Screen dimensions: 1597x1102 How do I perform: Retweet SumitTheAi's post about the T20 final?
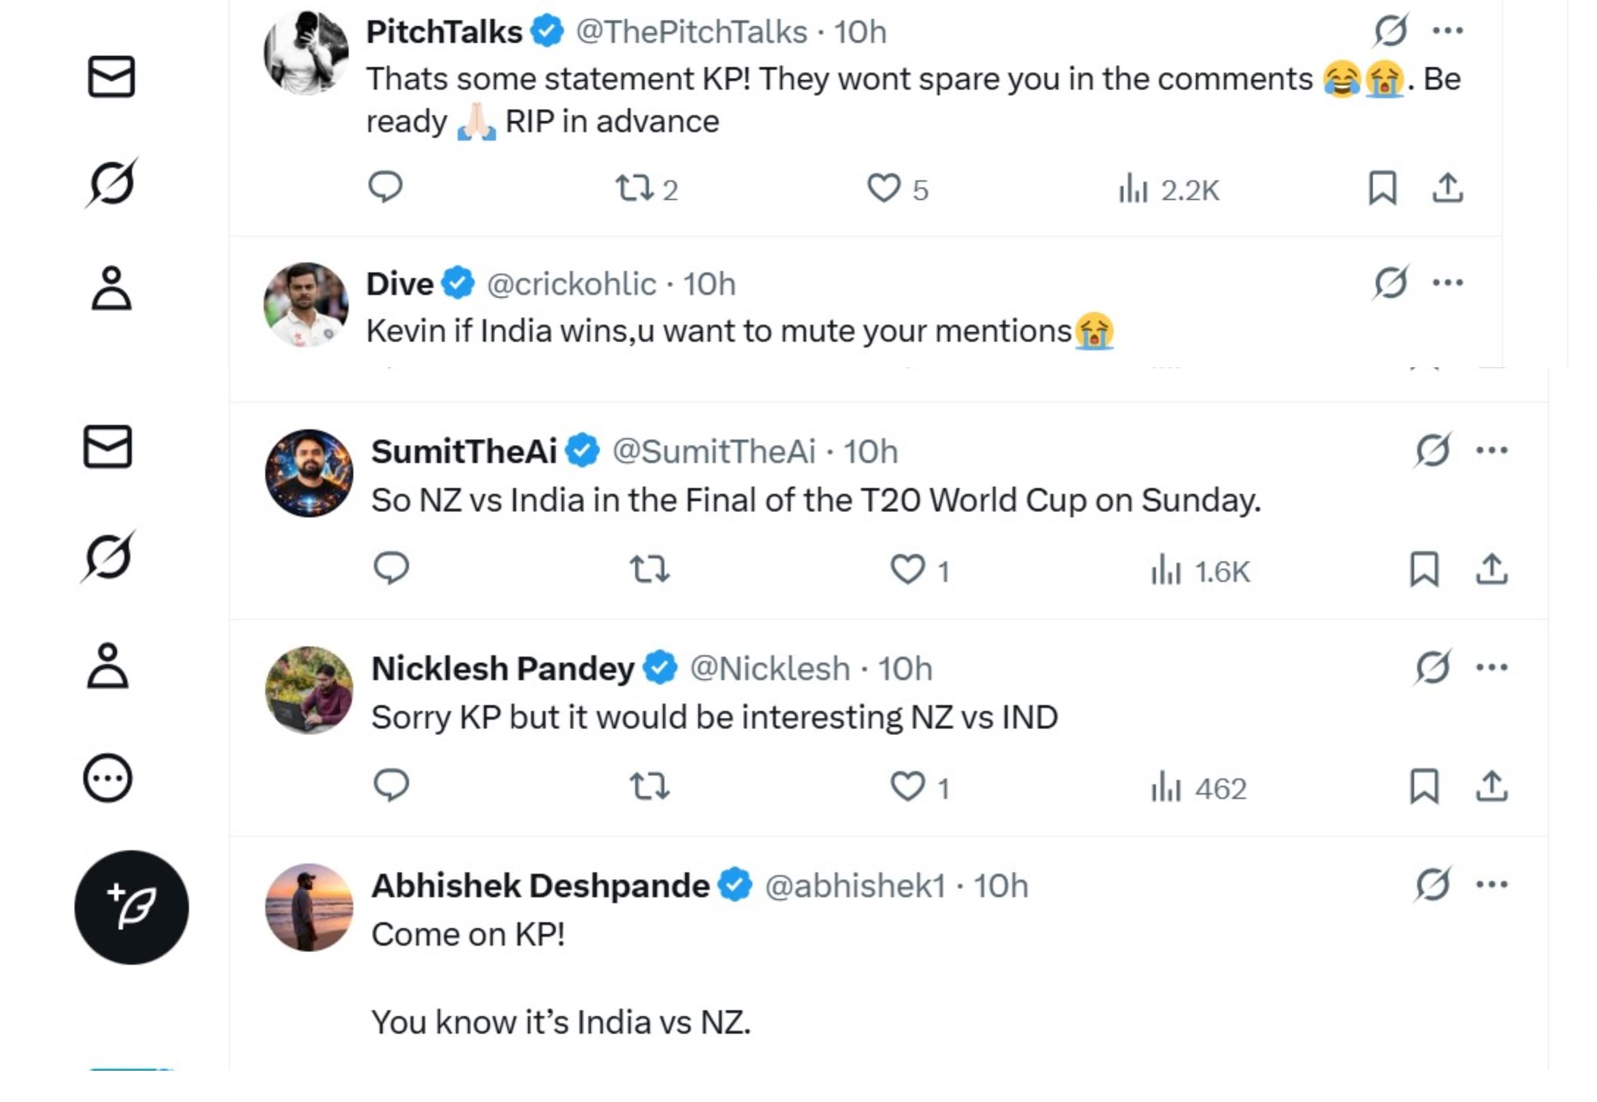click(649, 570)
